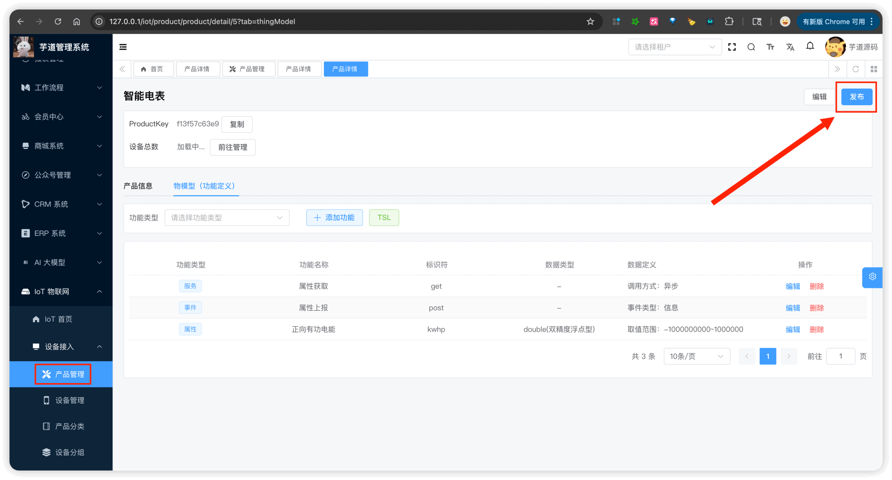Open IoT 首页 via the home icon
892x480 pixels.
35,319
